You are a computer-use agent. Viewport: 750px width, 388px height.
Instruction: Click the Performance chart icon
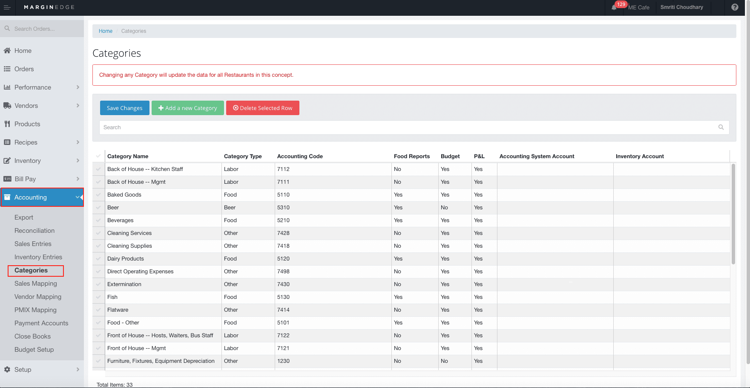(x=8, y=87)
